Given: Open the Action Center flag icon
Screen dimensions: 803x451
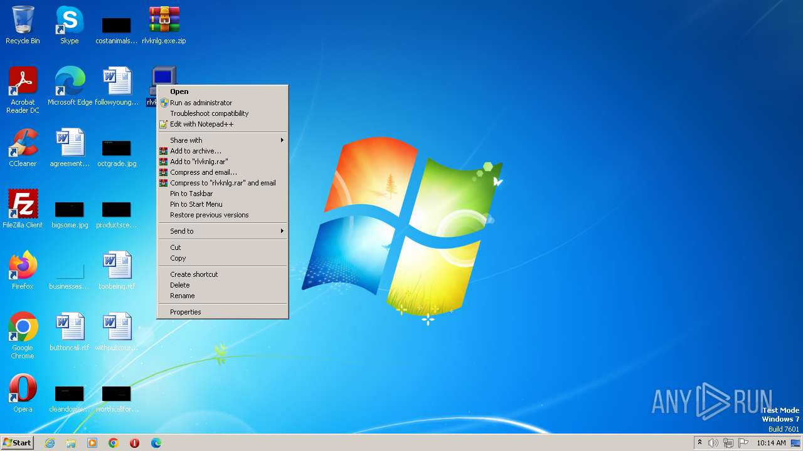Looking at the screenshot, I should [743, 443].
